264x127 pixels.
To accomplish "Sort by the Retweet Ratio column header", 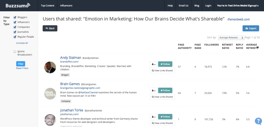I will point(227,46).
